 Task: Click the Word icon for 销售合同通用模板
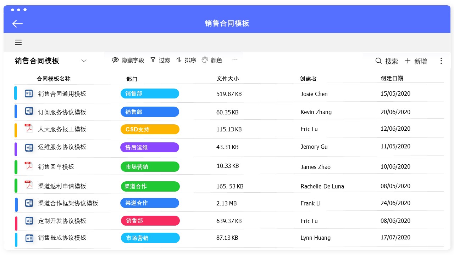click(29, 93)
